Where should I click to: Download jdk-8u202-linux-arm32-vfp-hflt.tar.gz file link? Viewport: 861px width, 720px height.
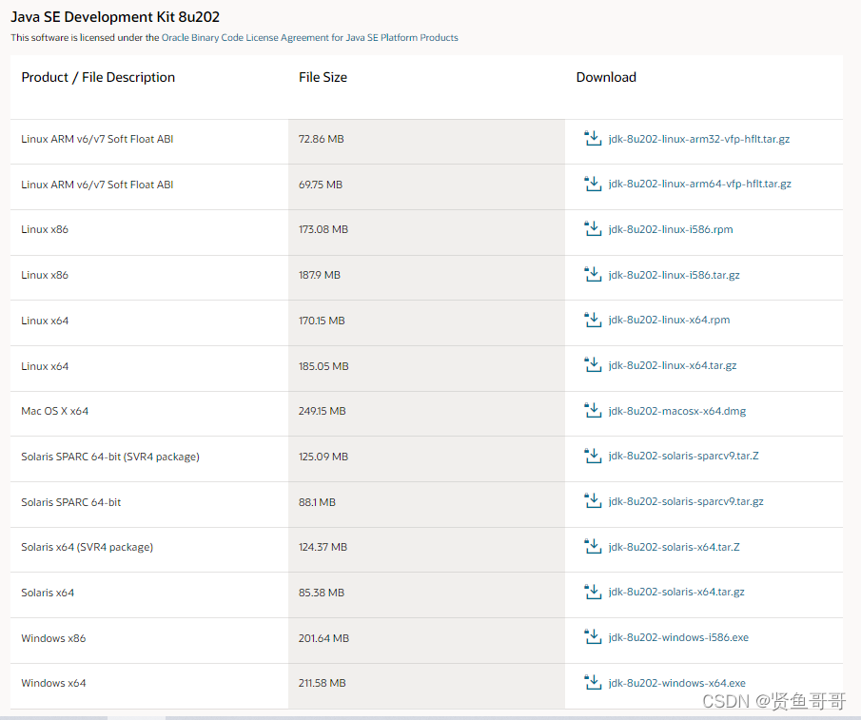[699, 139]
